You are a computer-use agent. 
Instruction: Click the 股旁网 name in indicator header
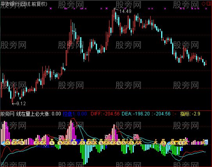pyautogui.click(x=7, y=114)
